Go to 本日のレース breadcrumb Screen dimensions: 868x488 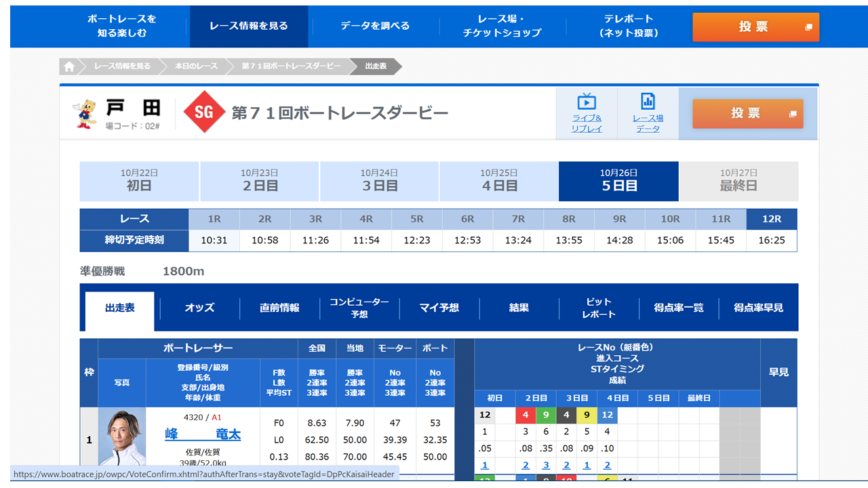[196, 66]
